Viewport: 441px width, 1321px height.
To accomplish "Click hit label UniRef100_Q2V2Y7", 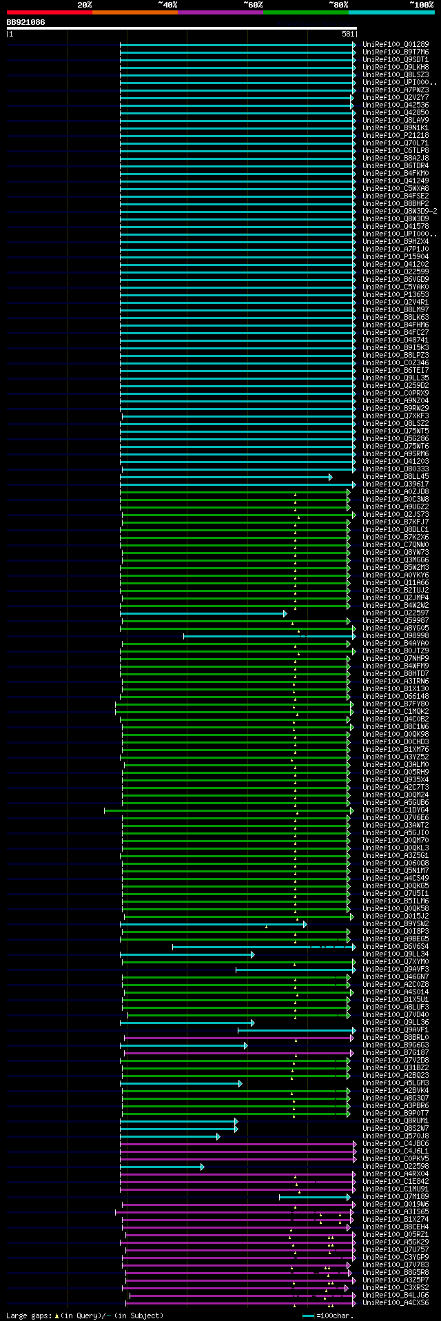I will coord(396,97).
